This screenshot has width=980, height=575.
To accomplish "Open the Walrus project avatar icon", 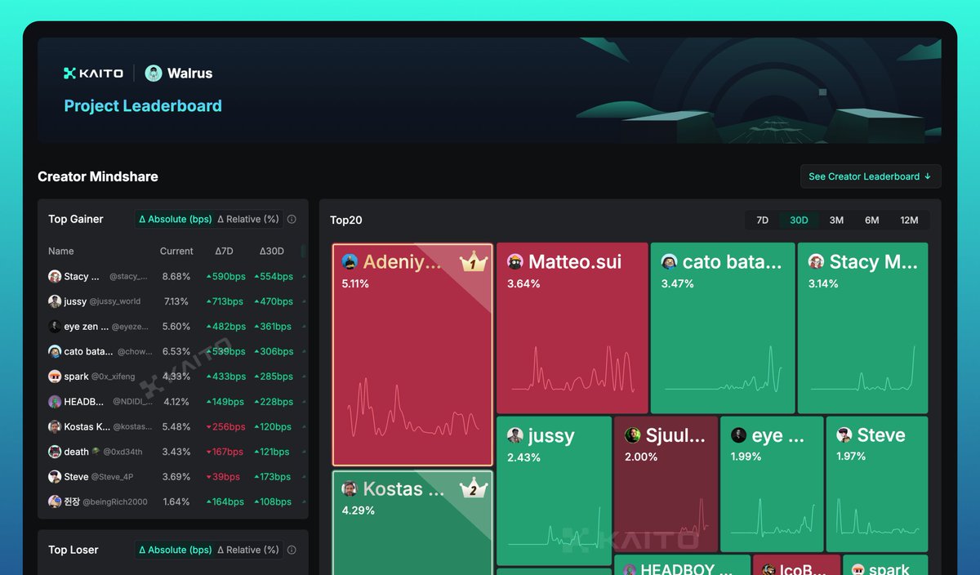I will [x=154, y=74].
